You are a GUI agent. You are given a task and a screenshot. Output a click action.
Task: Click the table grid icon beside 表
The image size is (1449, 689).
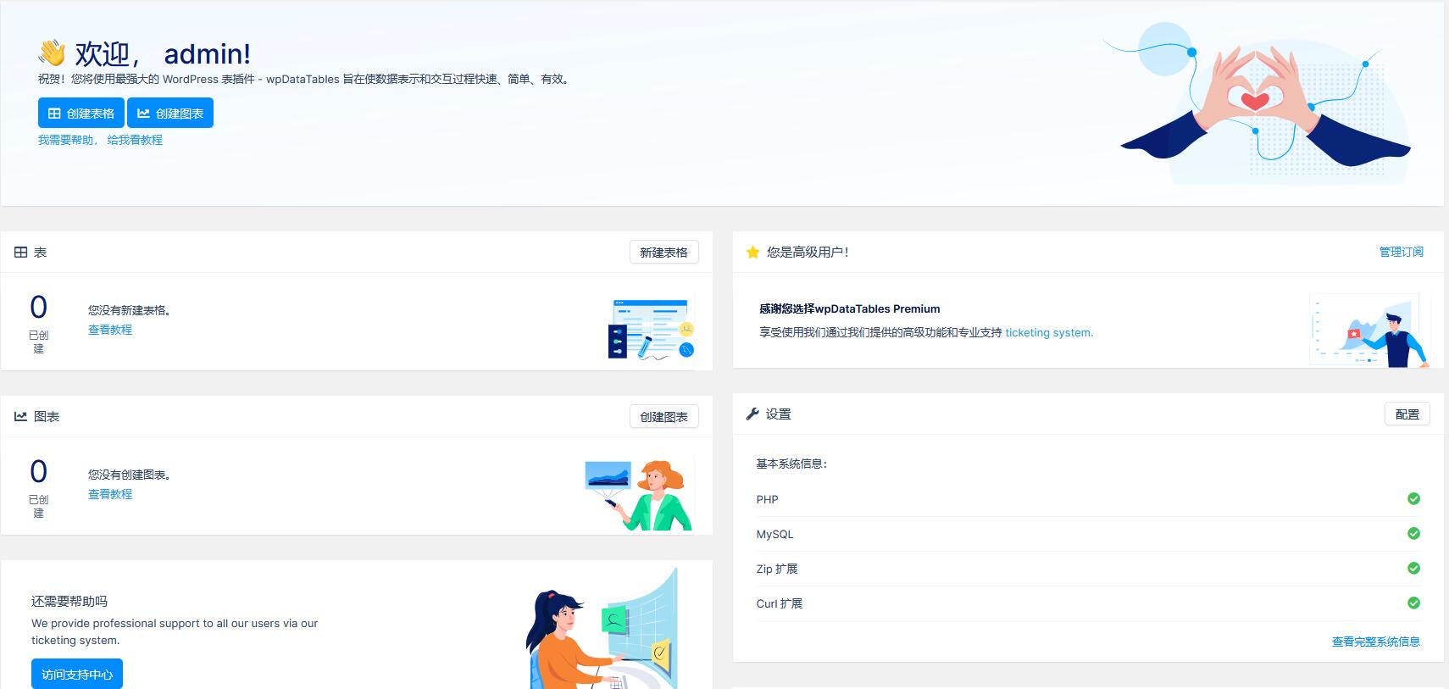click(21, 253)
